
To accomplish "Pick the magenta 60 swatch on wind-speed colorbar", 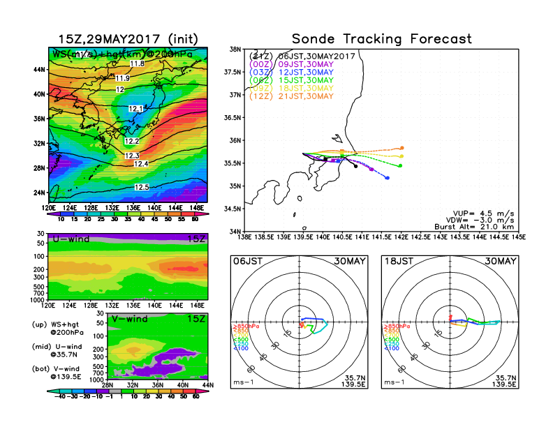I will (201, 214).
